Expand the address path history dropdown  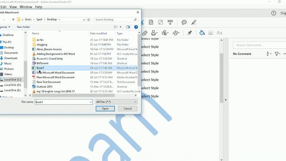pos(84,20)
